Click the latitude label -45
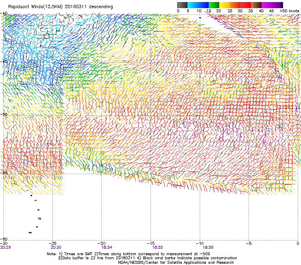The width and height of the screenshot is (301, 265). click(x=4, y=62)
